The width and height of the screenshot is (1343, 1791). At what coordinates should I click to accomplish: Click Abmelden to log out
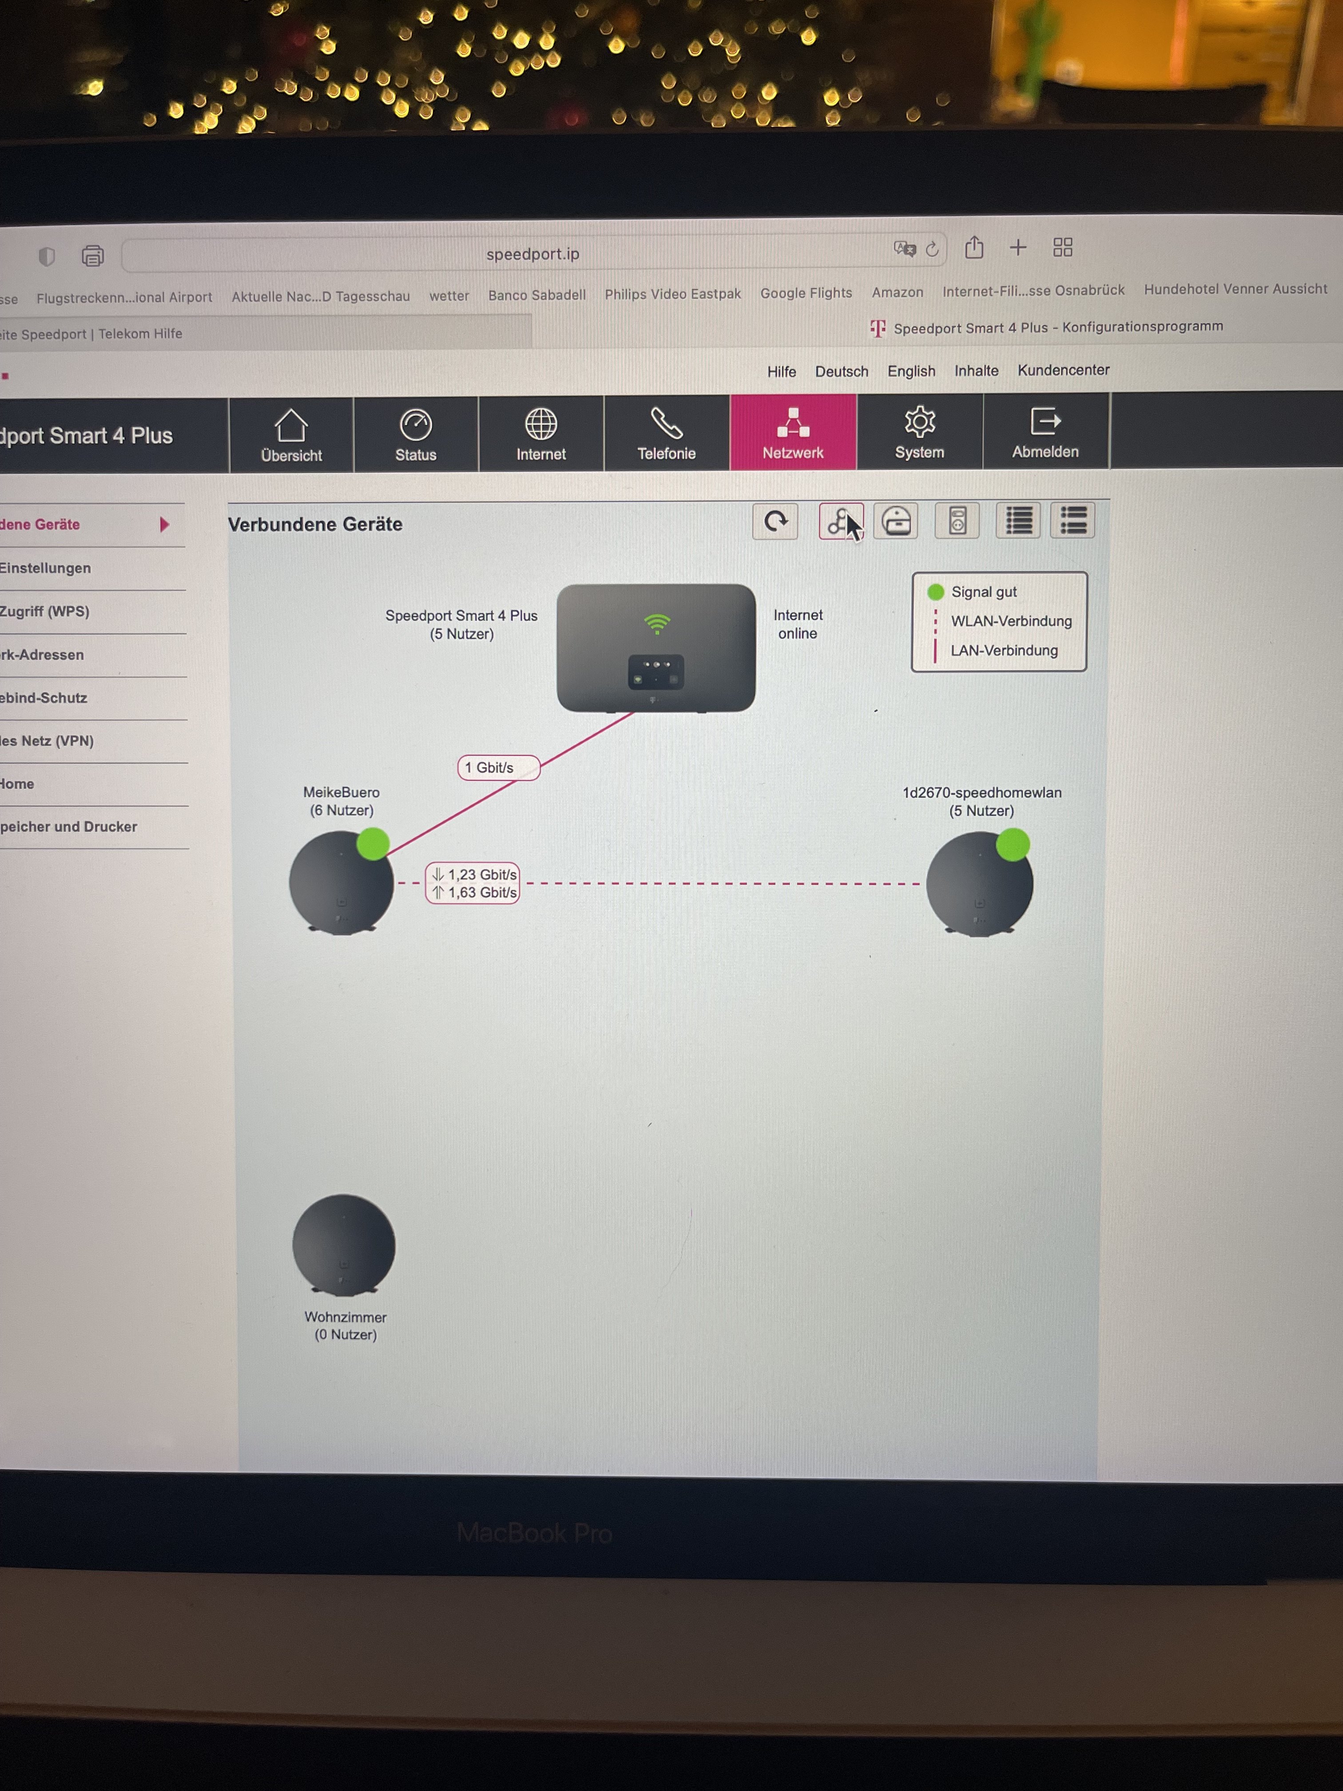pyautogui.click(x=1045, y=432)
